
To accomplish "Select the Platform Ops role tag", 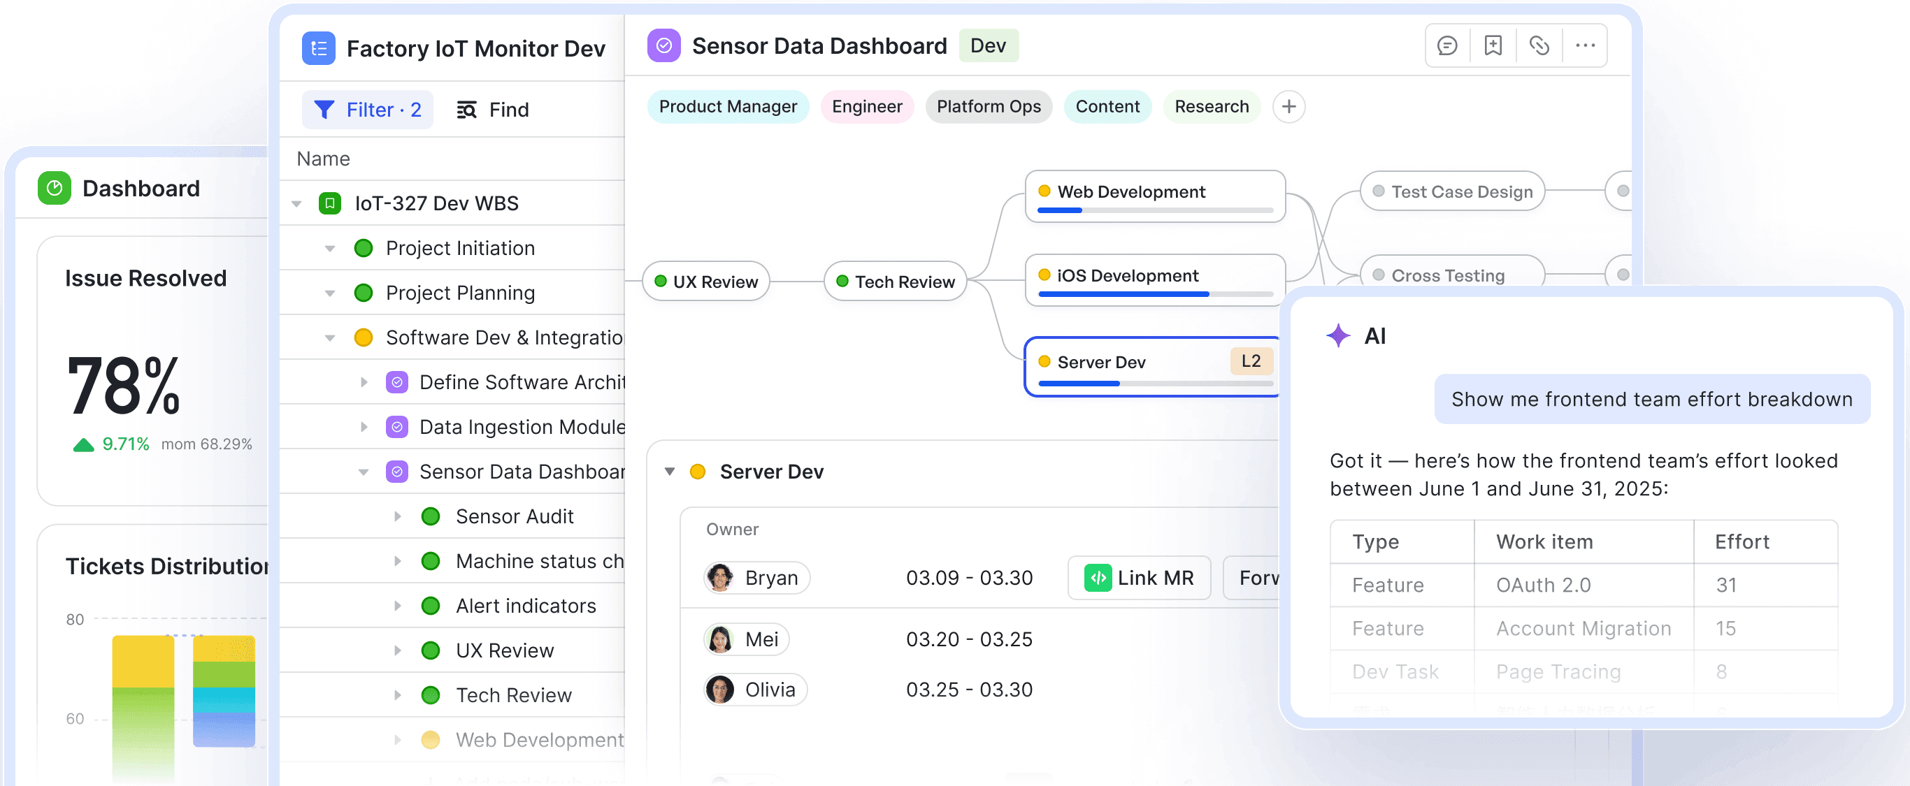I will 989,107.
